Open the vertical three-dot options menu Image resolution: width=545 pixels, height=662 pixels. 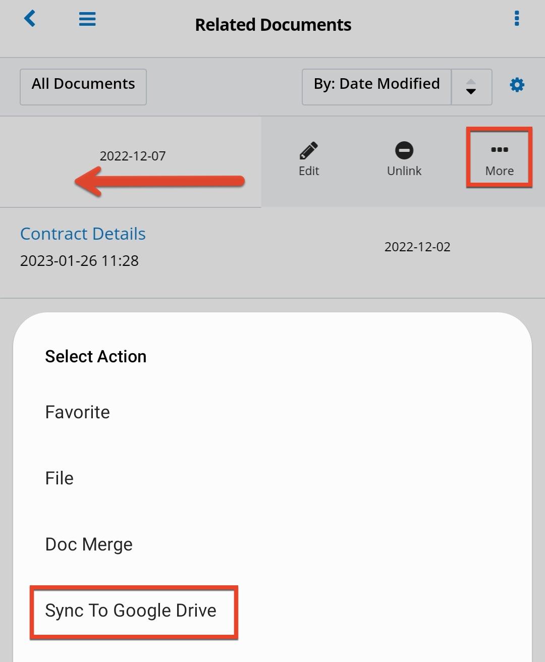pyautogui.click(x=516, y=19)
